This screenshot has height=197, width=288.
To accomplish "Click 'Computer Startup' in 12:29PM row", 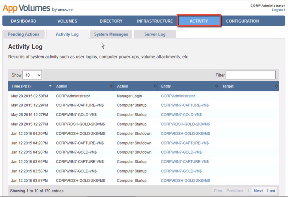I will 132,105.
